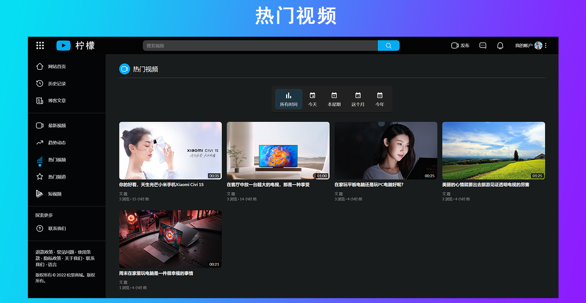Click author 文霞 under landscape video
The height and width of the screenshot is (303, 586).
pos(446,194)
